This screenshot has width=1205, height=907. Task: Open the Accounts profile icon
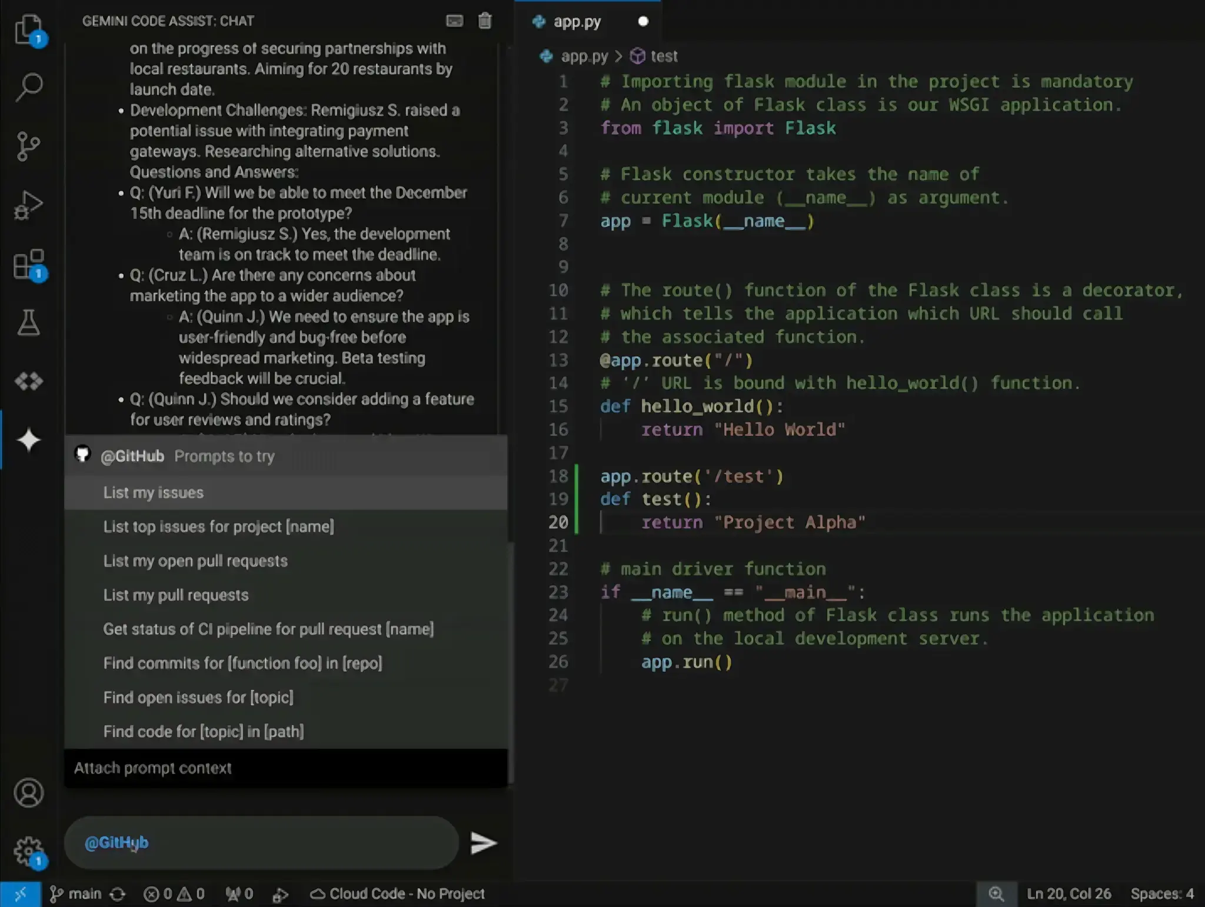coord(28,793)
